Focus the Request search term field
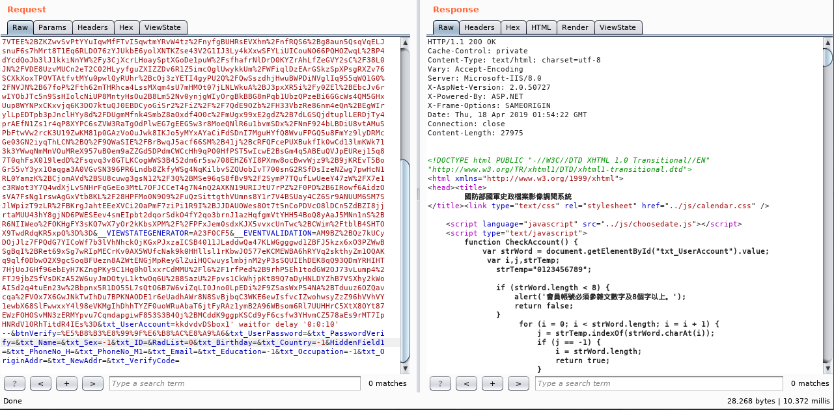The image size is (834, 410). click(234, 383)
